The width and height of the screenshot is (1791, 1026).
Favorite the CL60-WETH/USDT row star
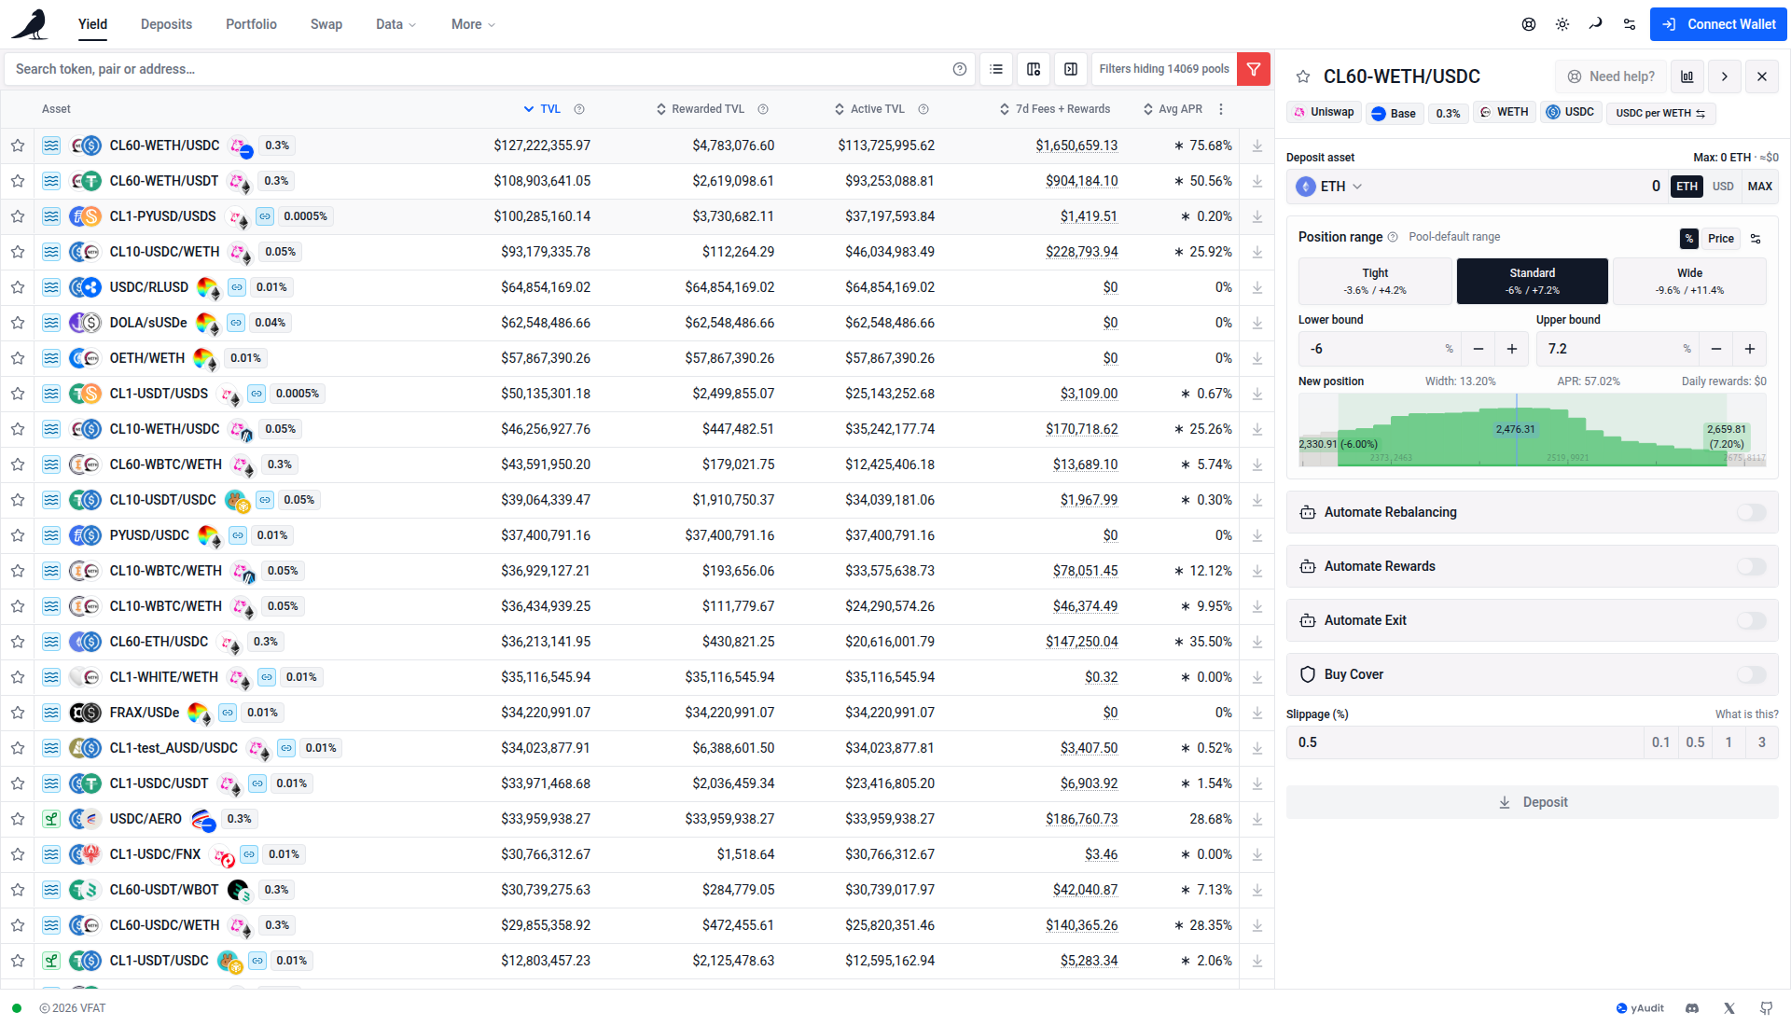(x=18, y=181)
